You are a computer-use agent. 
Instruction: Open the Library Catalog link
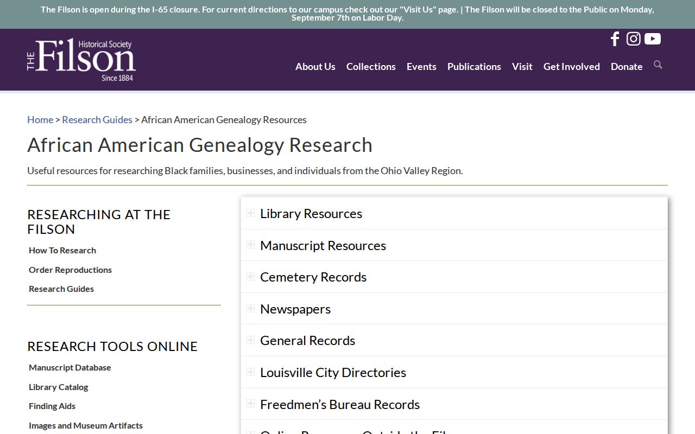pyautogui.click(x=58, y=387)
